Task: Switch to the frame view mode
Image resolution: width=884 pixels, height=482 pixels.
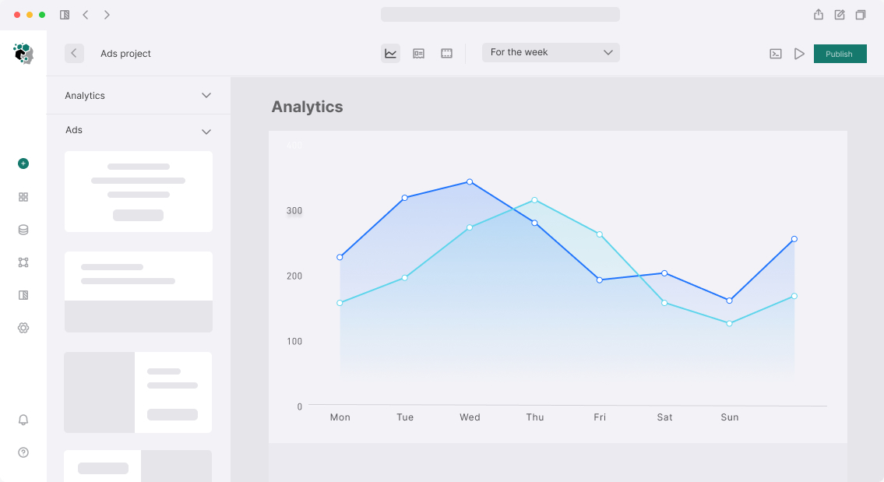Action: 446,53
